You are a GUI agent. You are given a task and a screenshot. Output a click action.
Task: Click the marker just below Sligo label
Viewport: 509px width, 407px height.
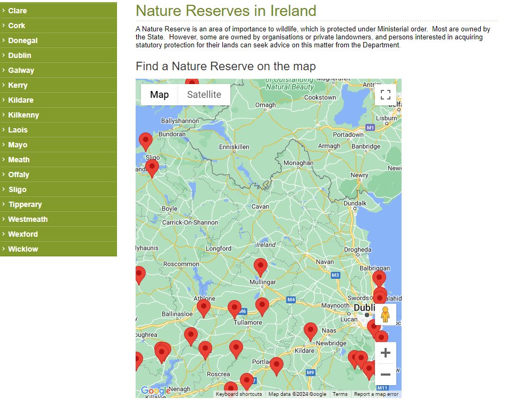coord(152,168)
